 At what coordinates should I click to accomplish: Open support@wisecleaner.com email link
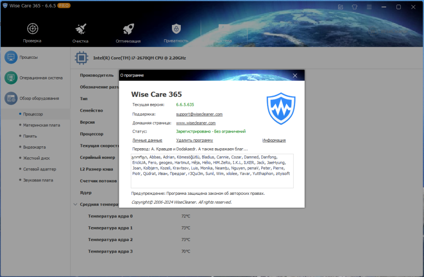pyautogui.click(x=199, y=114)
